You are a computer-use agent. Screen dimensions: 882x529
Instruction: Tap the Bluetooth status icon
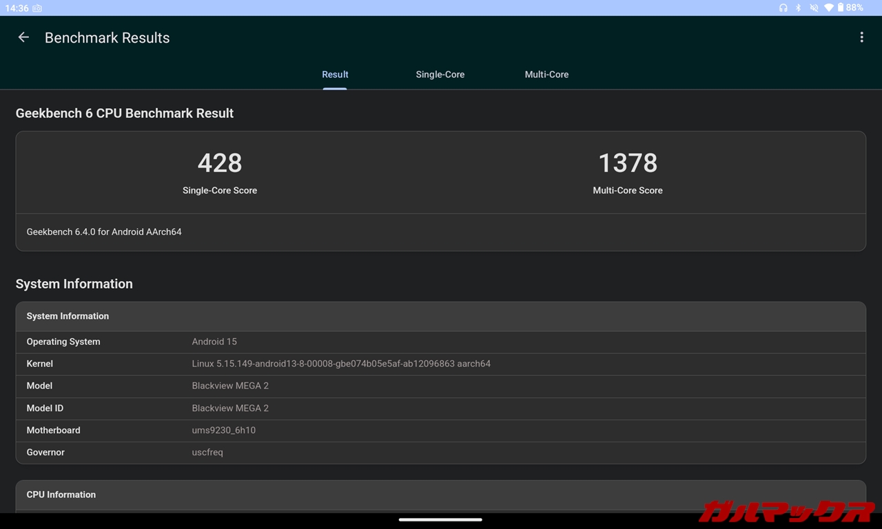tap(799, 8)
